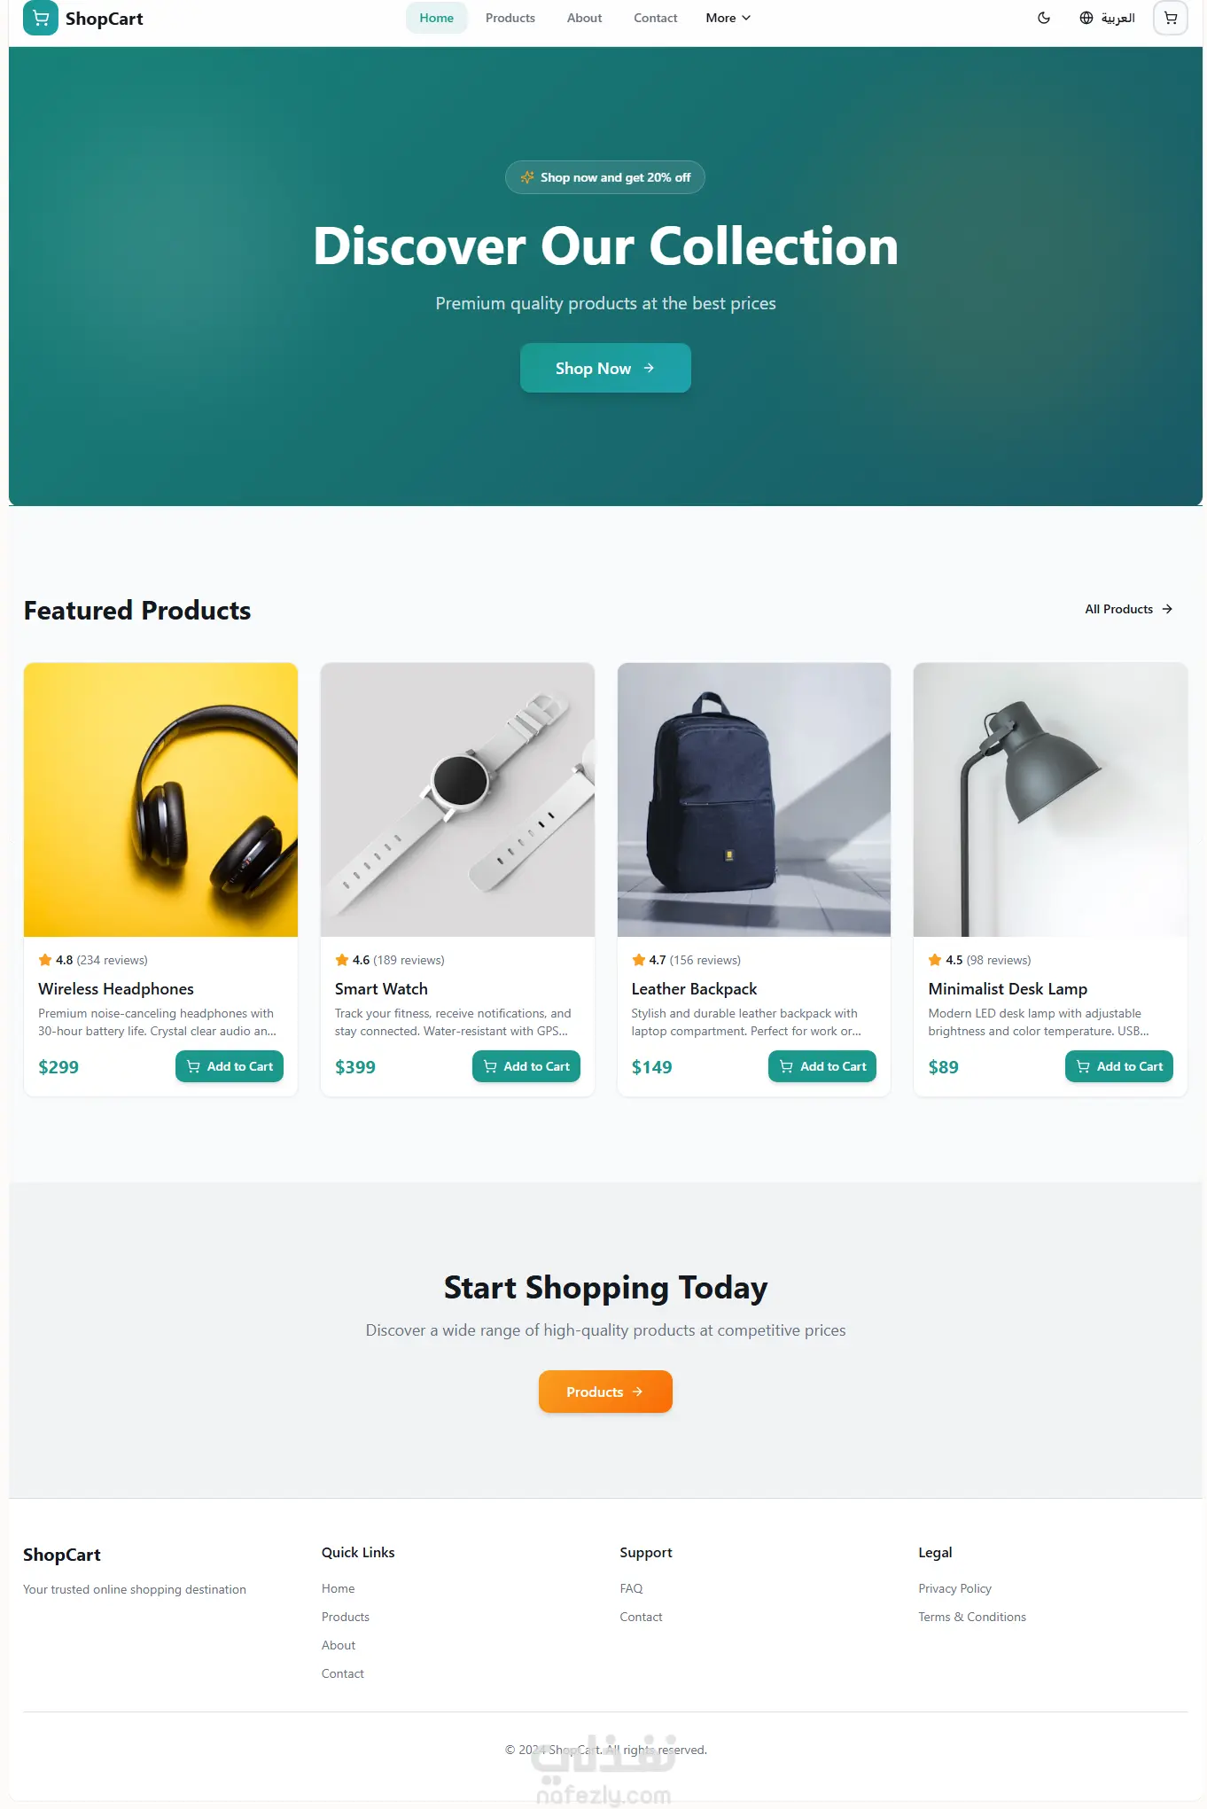Expand the More dropdown menu
1207x1809 pixels.
[728, 18]
